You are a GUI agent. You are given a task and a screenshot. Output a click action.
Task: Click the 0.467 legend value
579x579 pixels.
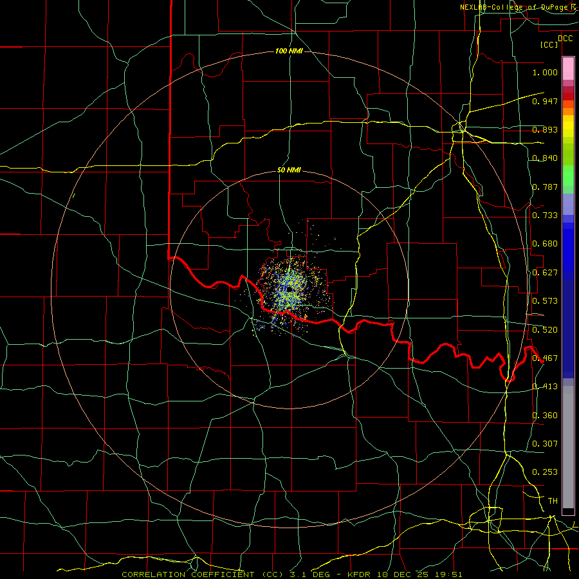coord(545,358)
